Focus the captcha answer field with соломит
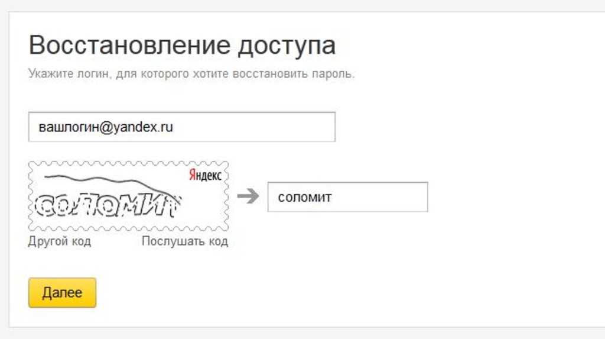This screenshot has height=339, width=605. click(347, 197)
